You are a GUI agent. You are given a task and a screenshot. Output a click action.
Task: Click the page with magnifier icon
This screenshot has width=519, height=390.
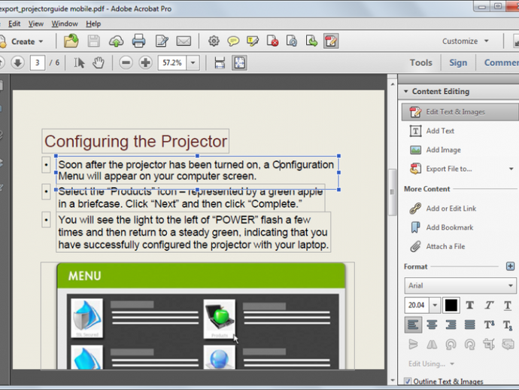(292, 41)
